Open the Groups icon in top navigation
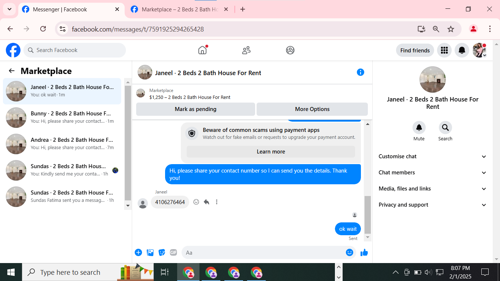 [290, 50]
